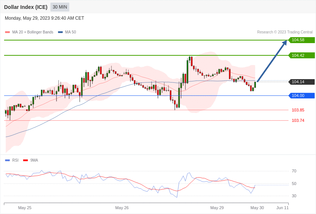Click the blue RSI legend swatch
This screenshot has height=214, width=316.
pyautogui.click(x=7, y=160)
